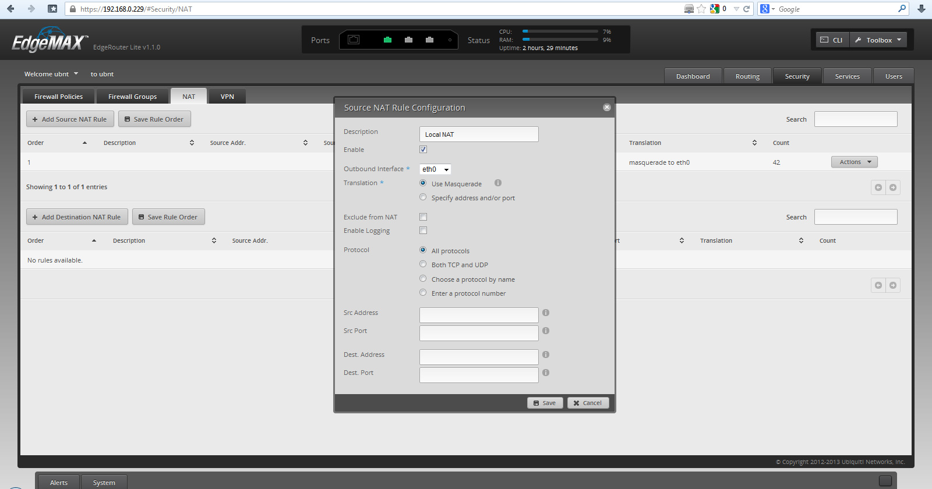Image resolution: width=932 pixels, height=489 pixels.
Task: Click previous page arrow in Source NAT table
Action: click(x=878, y=187)
